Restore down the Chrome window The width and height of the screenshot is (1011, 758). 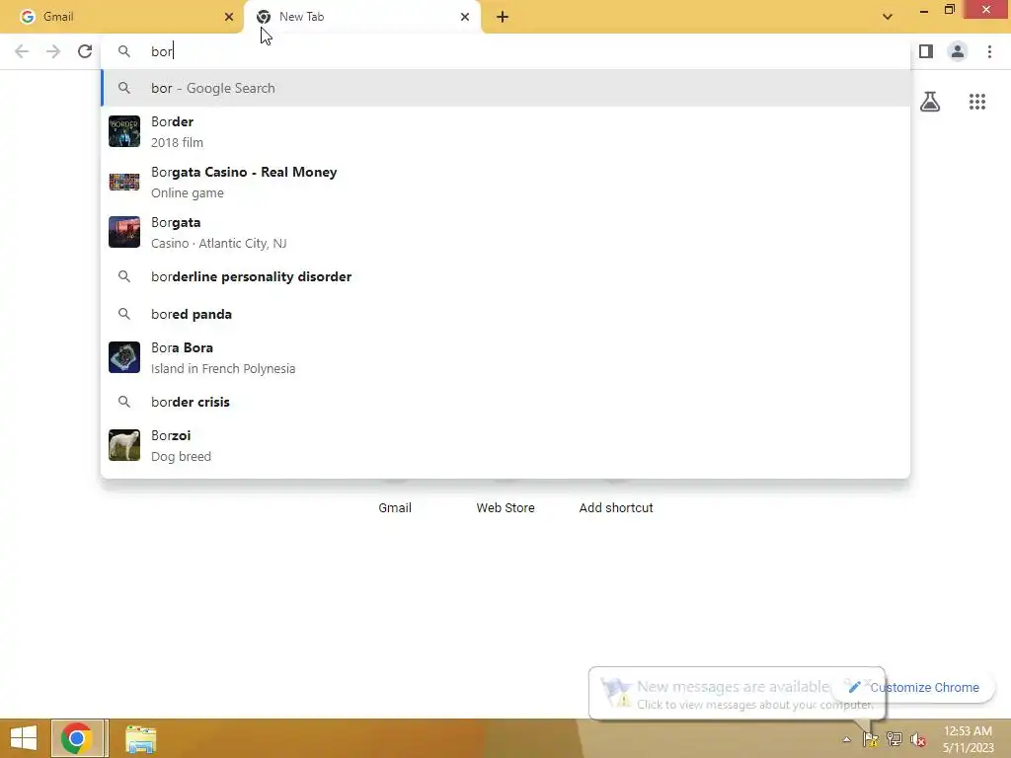tap(949, 9)
